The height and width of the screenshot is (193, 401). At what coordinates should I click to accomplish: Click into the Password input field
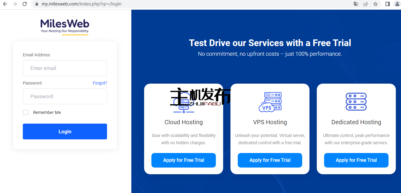tap(65, 96)
